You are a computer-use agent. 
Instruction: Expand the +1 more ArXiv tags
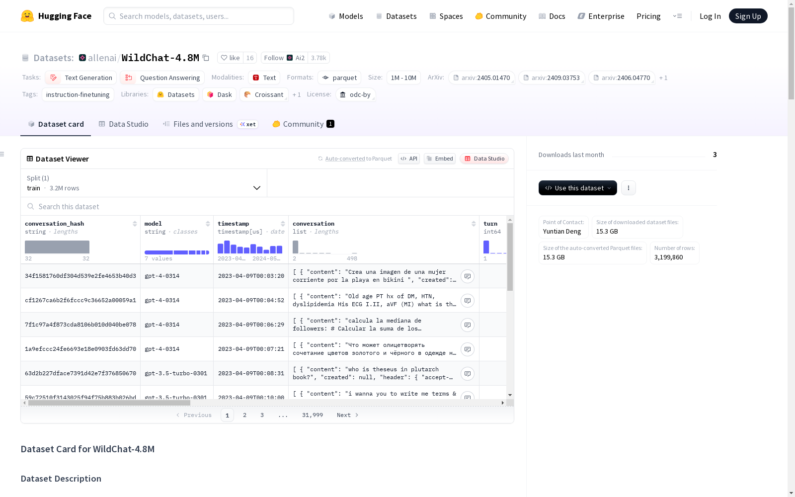click(663, 78)
